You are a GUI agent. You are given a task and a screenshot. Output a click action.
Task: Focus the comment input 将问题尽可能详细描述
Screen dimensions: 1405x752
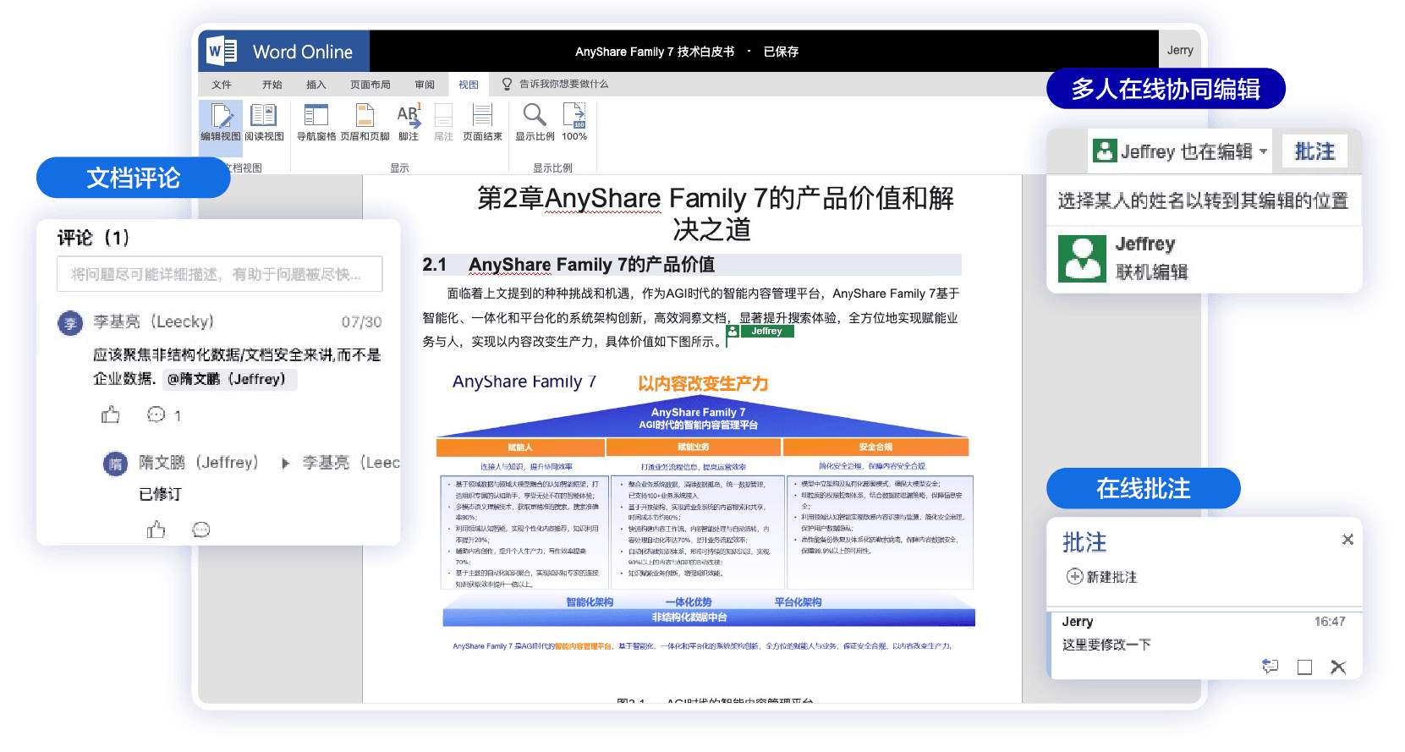(x=220, y=274)
